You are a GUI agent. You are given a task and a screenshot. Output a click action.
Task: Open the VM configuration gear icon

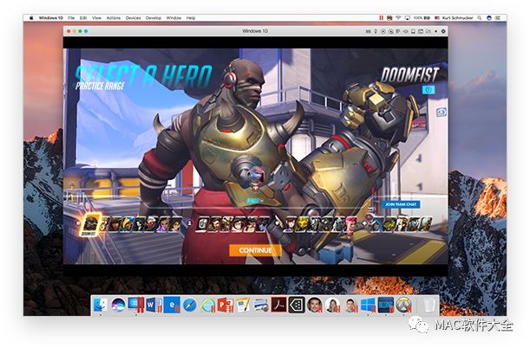pos(443,31)
